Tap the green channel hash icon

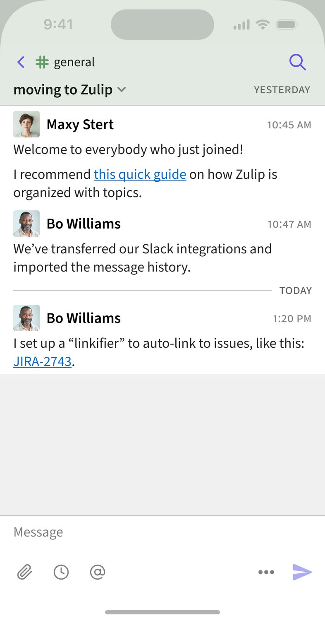tap(42, 62)
